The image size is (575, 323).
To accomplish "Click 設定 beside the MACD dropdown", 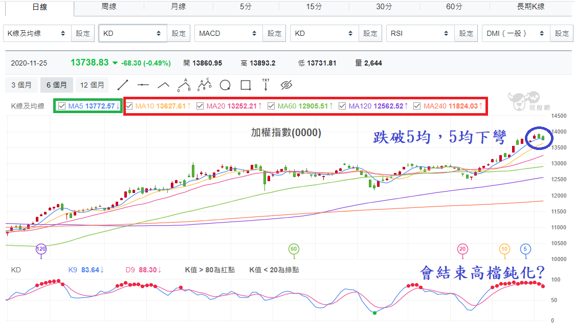I will click(274, 33).
